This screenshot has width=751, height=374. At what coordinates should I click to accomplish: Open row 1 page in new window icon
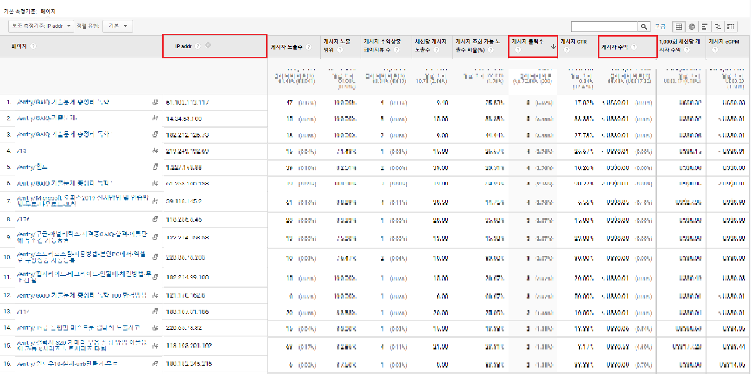[x=155, y=102]
